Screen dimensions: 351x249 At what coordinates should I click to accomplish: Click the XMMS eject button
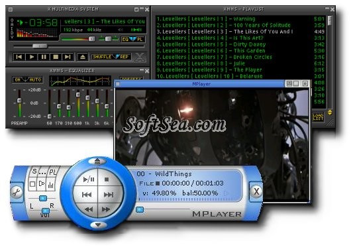[82, 57]
